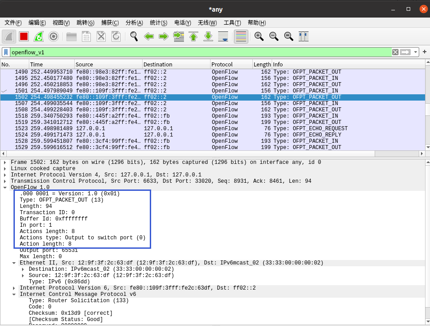Open the 无线(W) menu
This screenshot has width=430, height=326.
click(207, 23)
